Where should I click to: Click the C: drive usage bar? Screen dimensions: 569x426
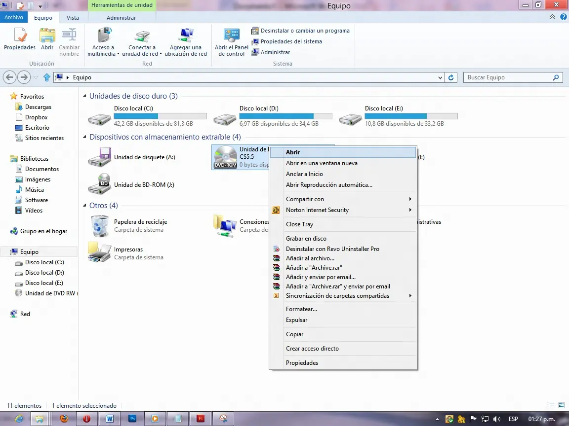click(160, 116)
